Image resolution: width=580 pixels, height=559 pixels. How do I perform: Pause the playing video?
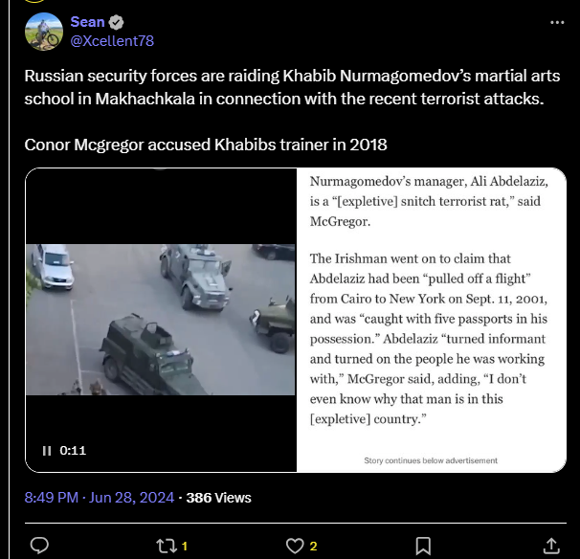click(x=47, y=451)
